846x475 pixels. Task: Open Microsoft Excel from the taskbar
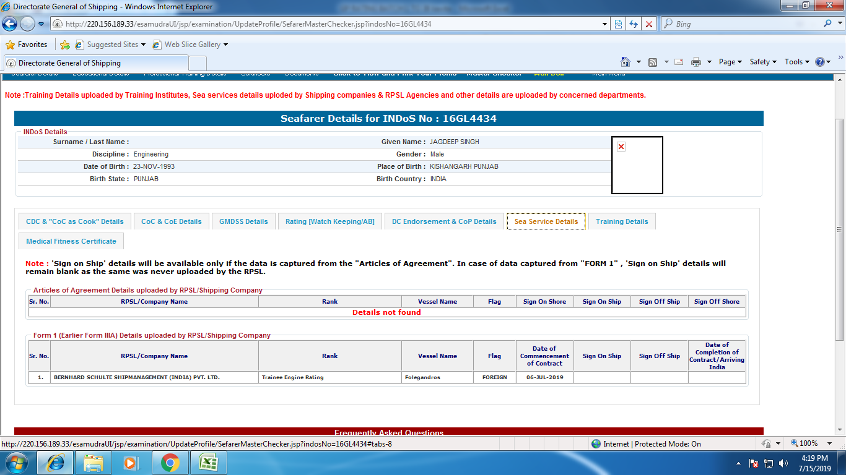pyautogui.click(x=207, y=463)
